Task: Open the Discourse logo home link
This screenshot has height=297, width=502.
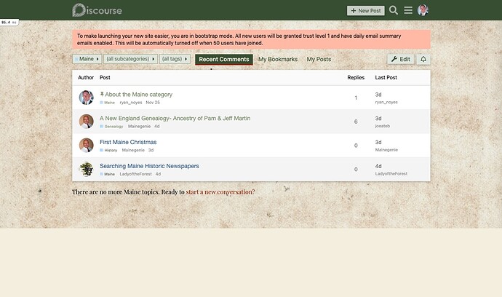Action: 97,10
